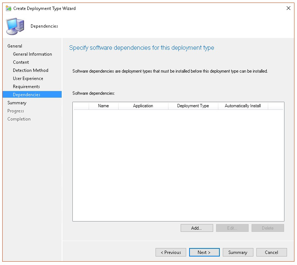Click the < Previous button

click(171, 252)
